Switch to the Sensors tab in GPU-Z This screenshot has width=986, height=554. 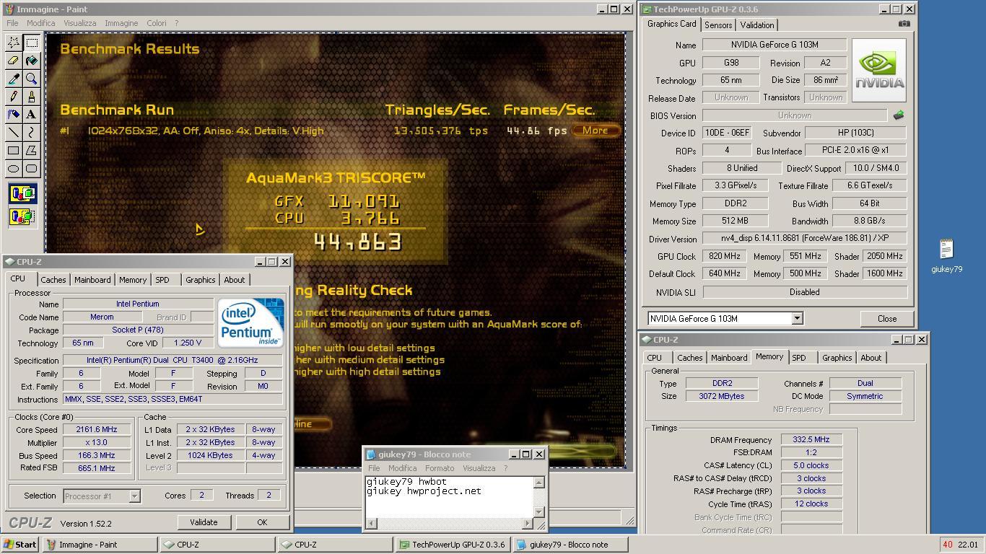pos(718,25)
